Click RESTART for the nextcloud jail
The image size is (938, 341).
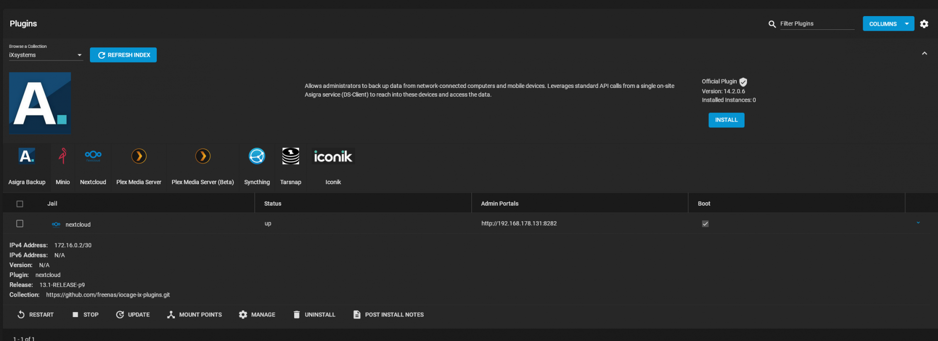pyautogui.click(x=35, y=315)
